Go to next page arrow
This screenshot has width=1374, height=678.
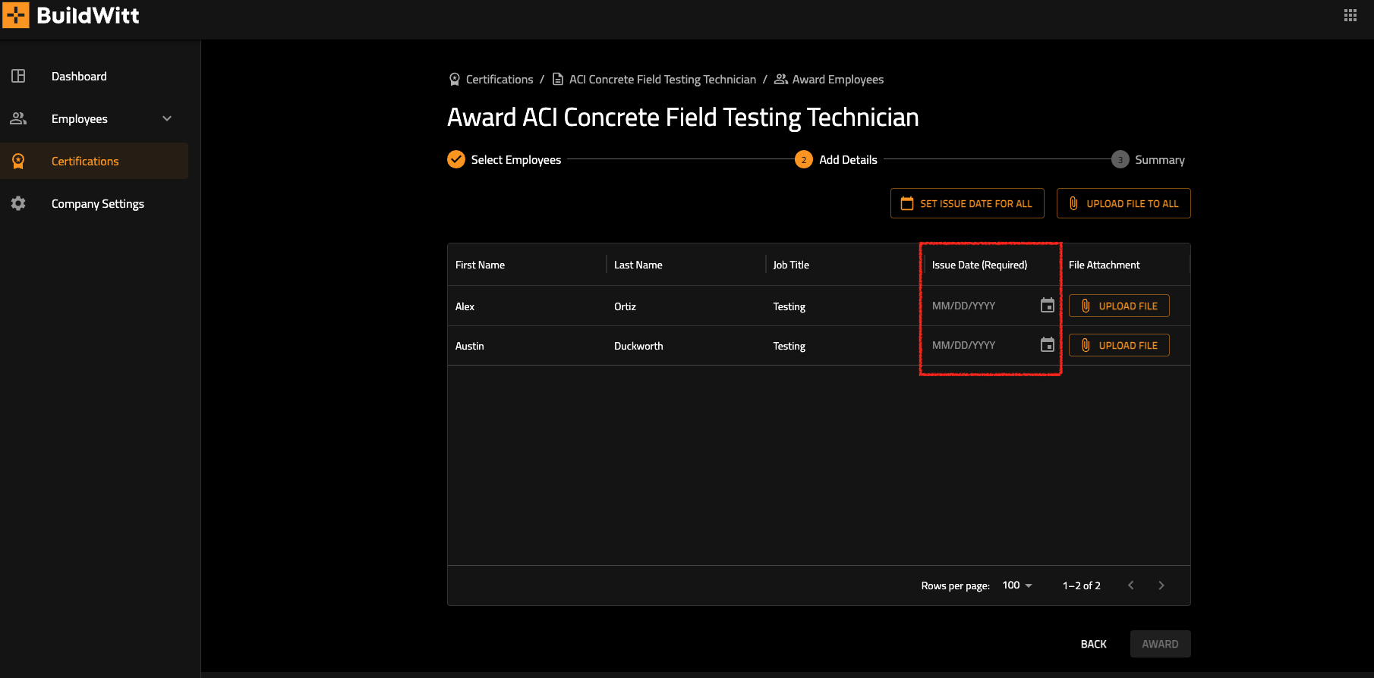tap(1161, 585)
